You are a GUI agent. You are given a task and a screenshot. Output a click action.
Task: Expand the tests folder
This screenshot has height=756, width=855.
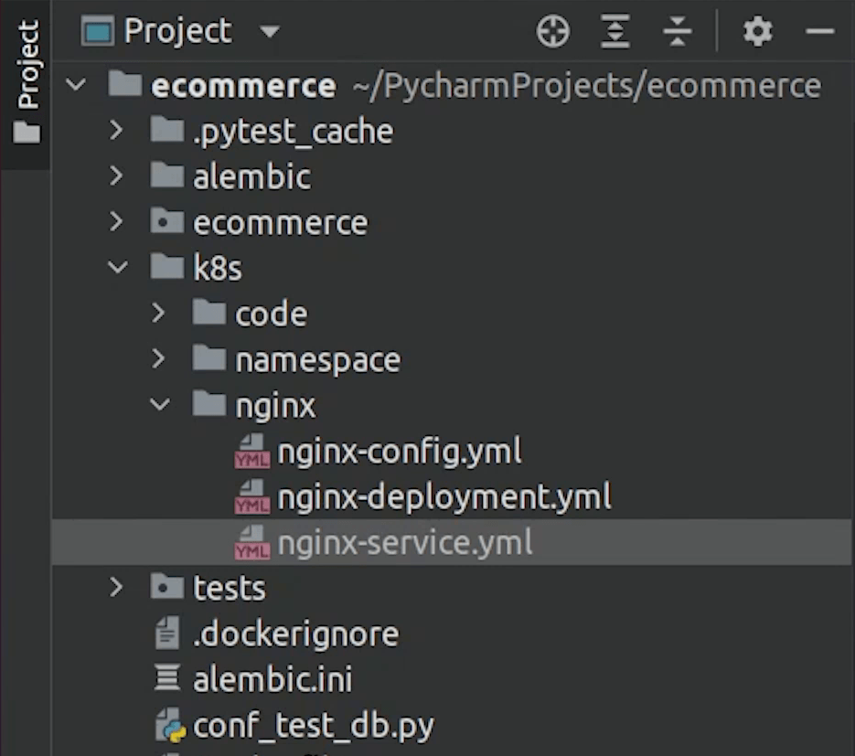116,588
